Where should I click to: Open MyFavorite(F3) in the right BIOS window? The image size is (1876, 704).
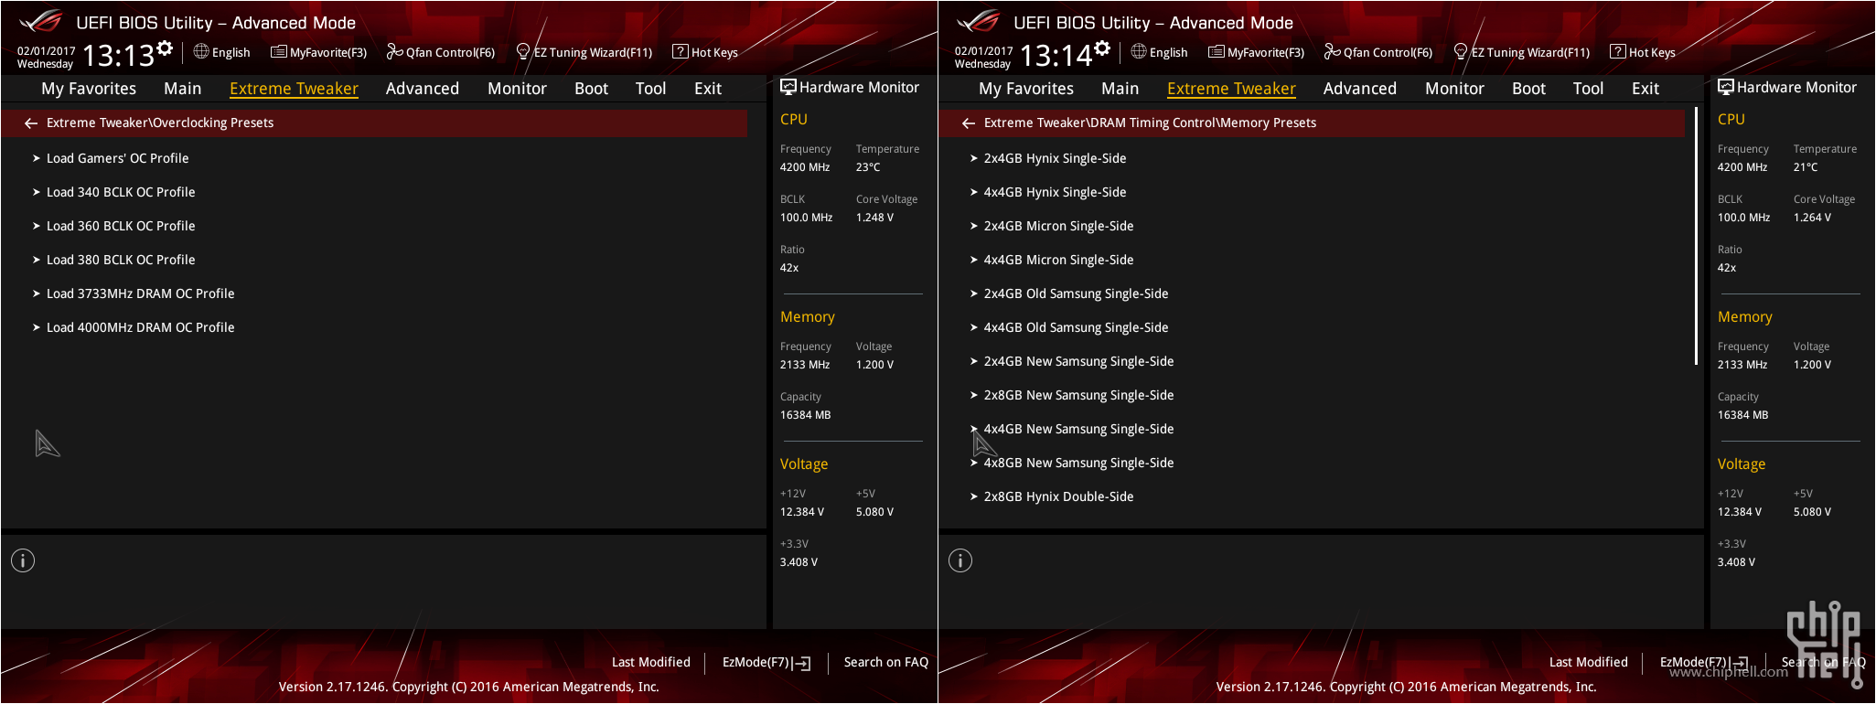click(1256, 52)
